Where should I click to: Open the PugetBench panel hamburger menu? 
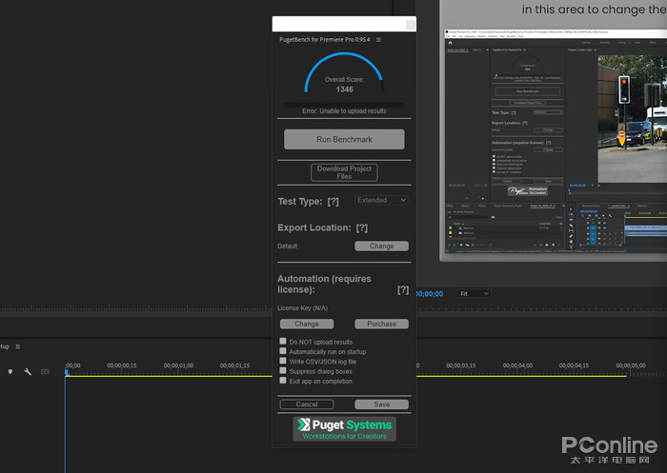point(378,40)
